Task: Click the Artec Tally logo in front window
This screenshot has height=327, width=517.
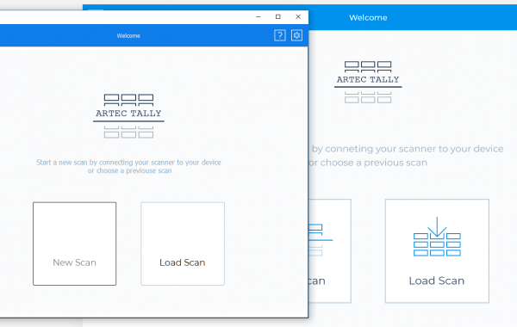Action: (128, 116)
